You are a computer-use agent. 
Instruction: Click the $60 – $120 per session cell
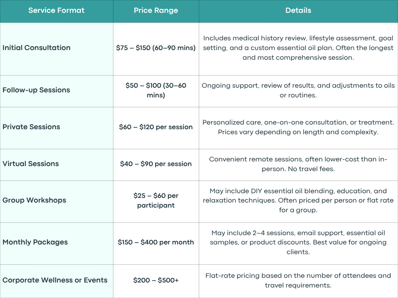pos(156,127)
